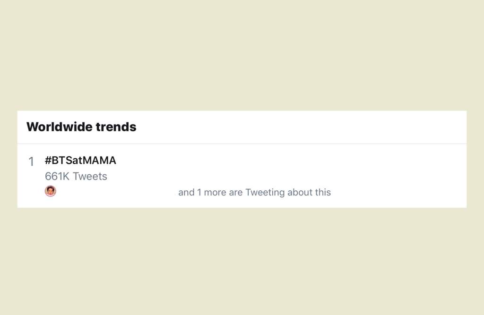Click the '661K' figure
The height and width of the screenshot is (315, 484).
(57, 176)
